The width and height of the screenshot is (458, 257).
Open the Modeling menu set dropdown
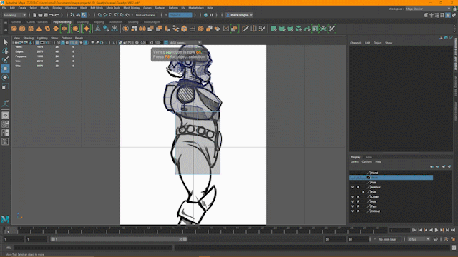[x=14, y=15]
